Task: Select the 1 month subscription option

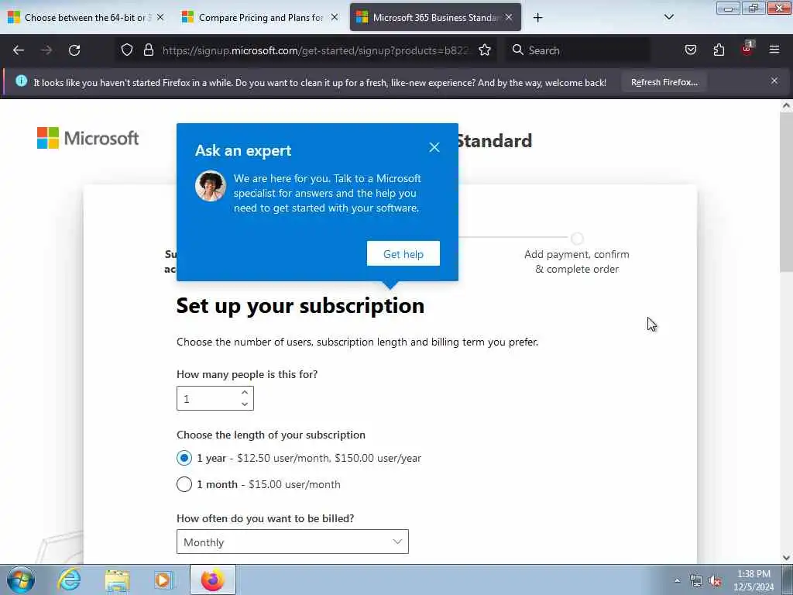Action: coord(184,484)
